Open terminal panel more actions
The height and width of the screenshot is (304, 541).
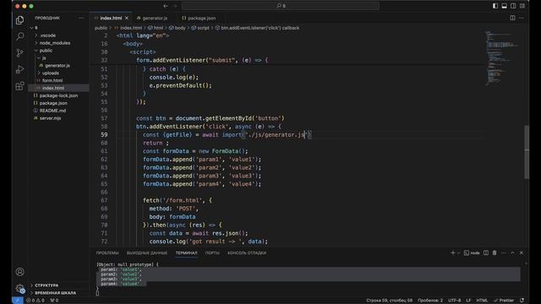click(504, 253)
